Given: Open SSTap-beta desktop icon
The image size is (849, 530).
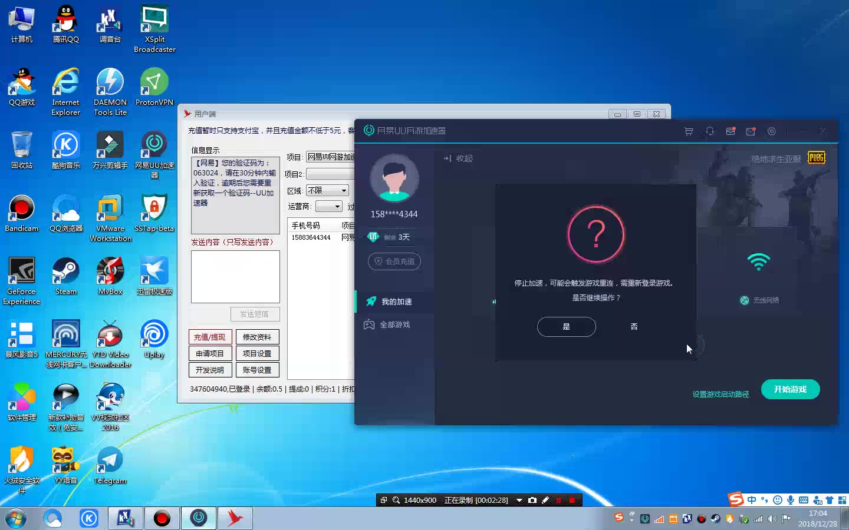Looking at the screenshot, I should (154, 213).
